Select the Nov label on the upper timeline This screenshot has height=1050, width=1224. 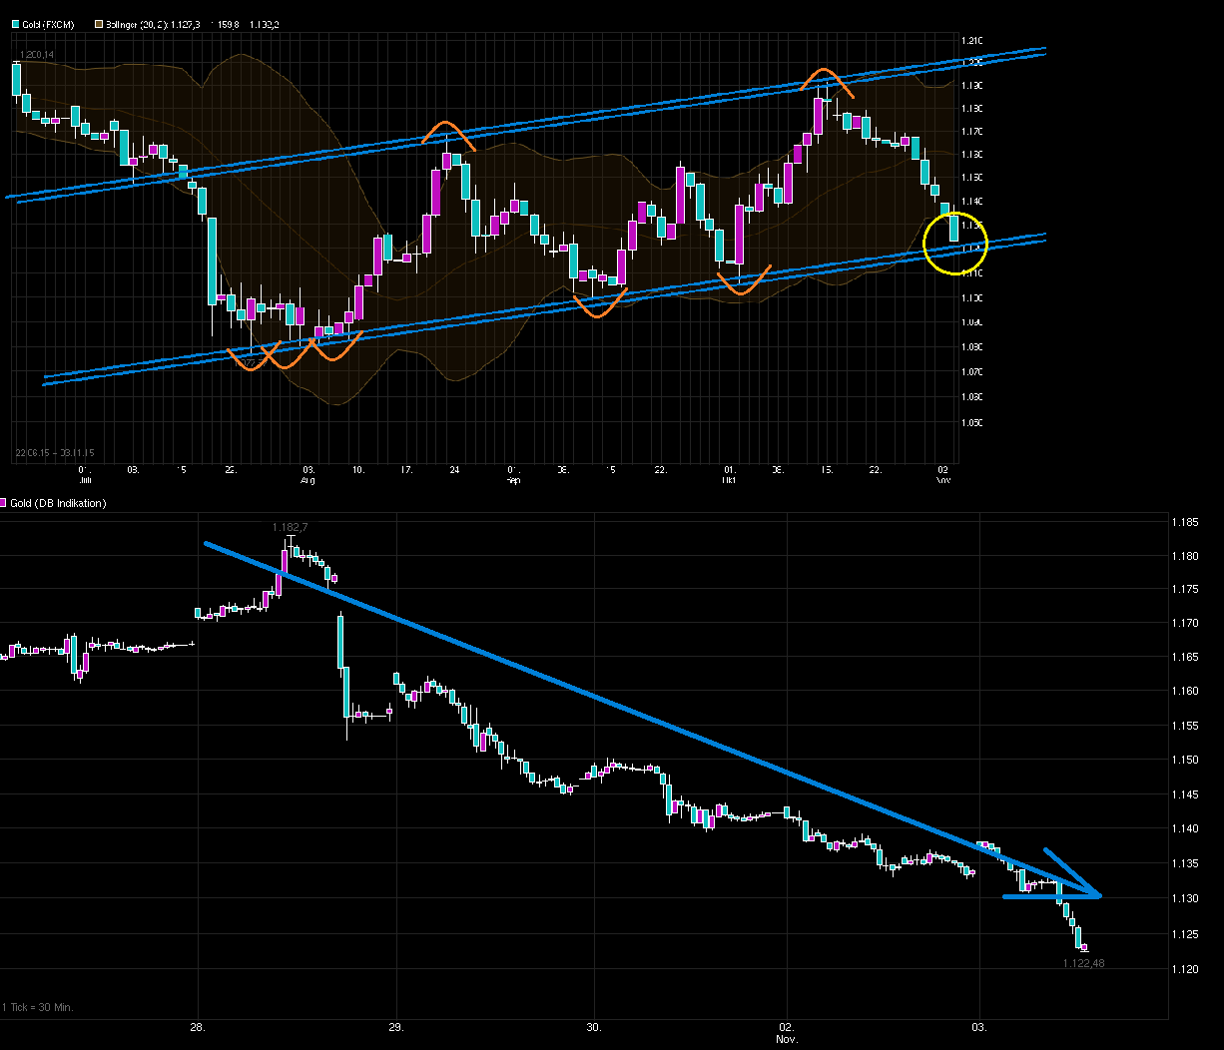(x=944, y=480)
